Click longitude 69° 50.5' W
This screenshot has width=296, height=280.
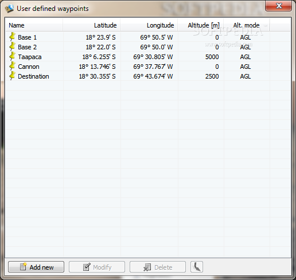point(157,37)
